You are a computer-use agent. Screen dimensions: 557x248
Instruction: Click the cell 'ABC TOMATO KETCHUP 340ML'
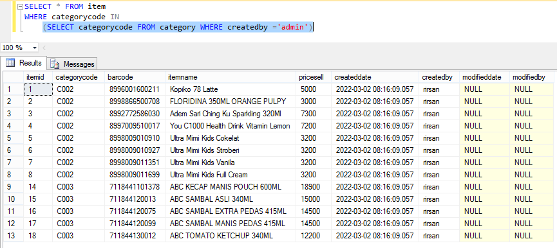click(x=231, y=236)
